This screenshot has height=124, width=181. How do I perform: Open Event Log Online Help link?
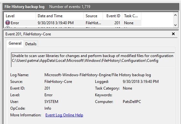(64, 115)
